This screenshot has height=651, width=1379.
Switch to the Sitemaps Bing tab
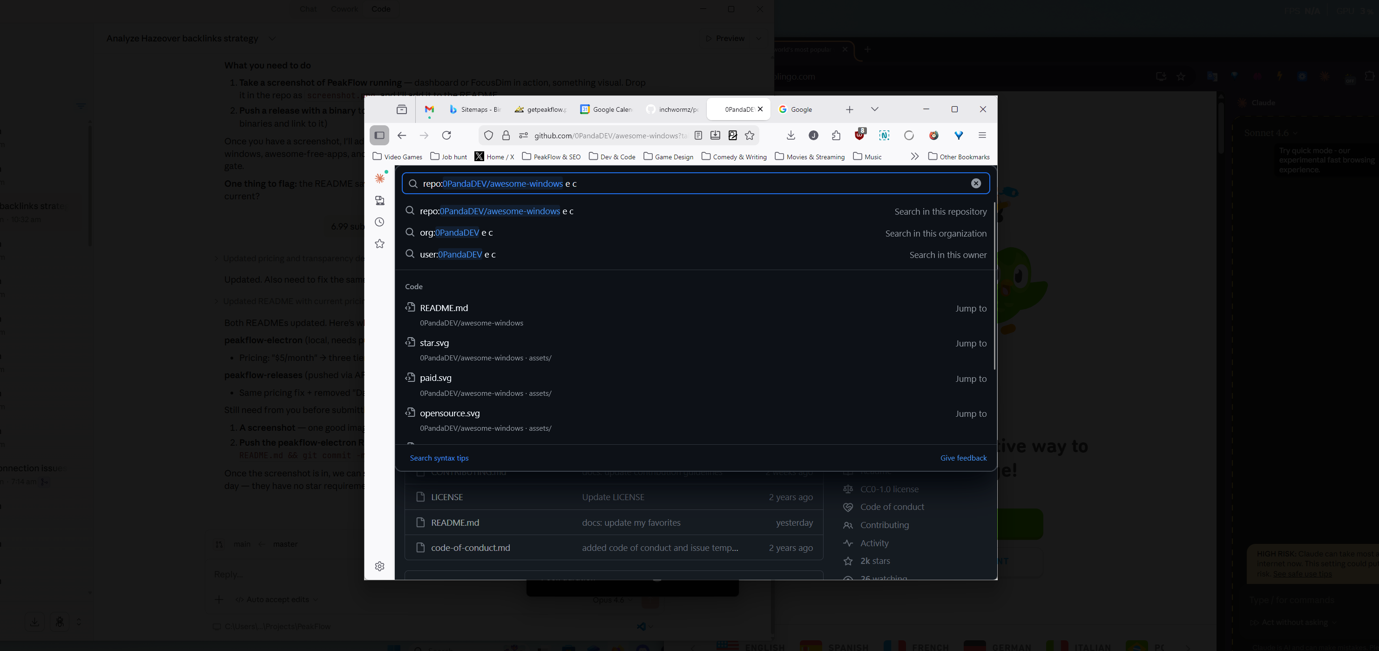tap(475, 109)
